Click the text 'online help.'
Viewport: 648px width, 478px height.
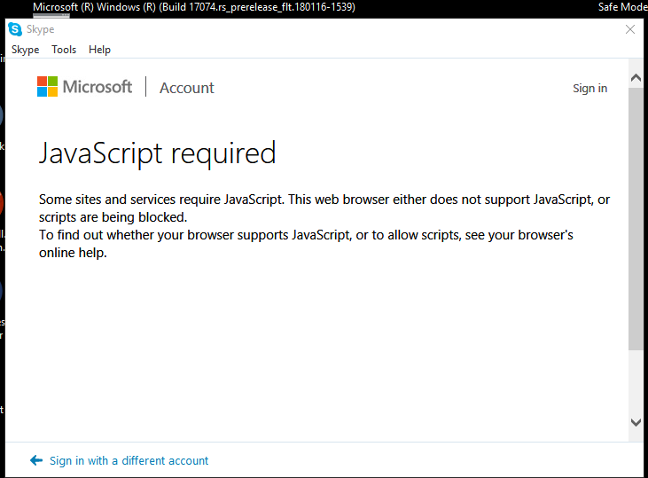click(x=73, y=253)
